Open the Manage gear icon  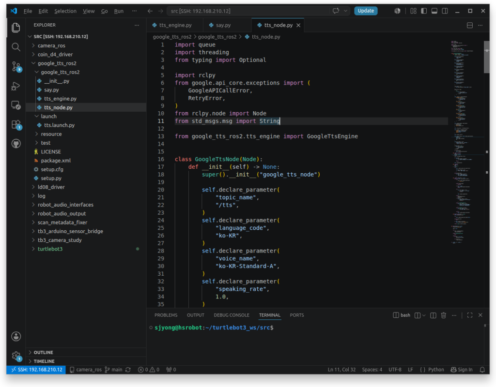(x=16, y=356)
